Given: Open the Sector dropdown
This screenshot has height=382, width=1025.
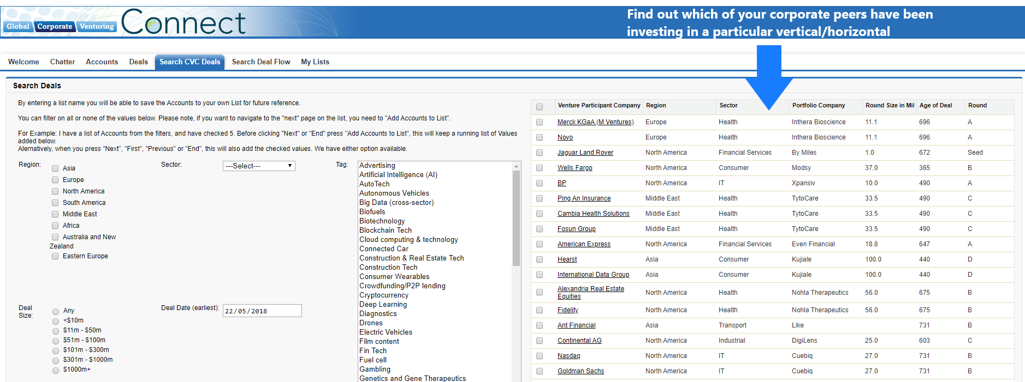Looking at the screenshot, I should pos(259,166).
